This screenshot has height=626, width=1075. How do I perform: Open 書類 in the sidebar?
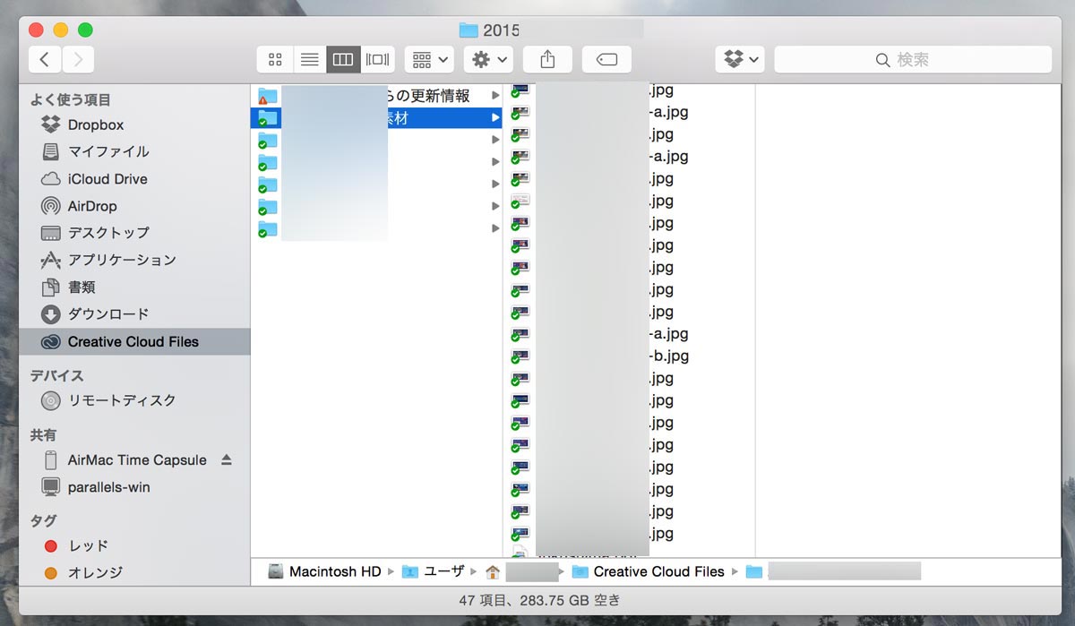(x=134, y=287)
